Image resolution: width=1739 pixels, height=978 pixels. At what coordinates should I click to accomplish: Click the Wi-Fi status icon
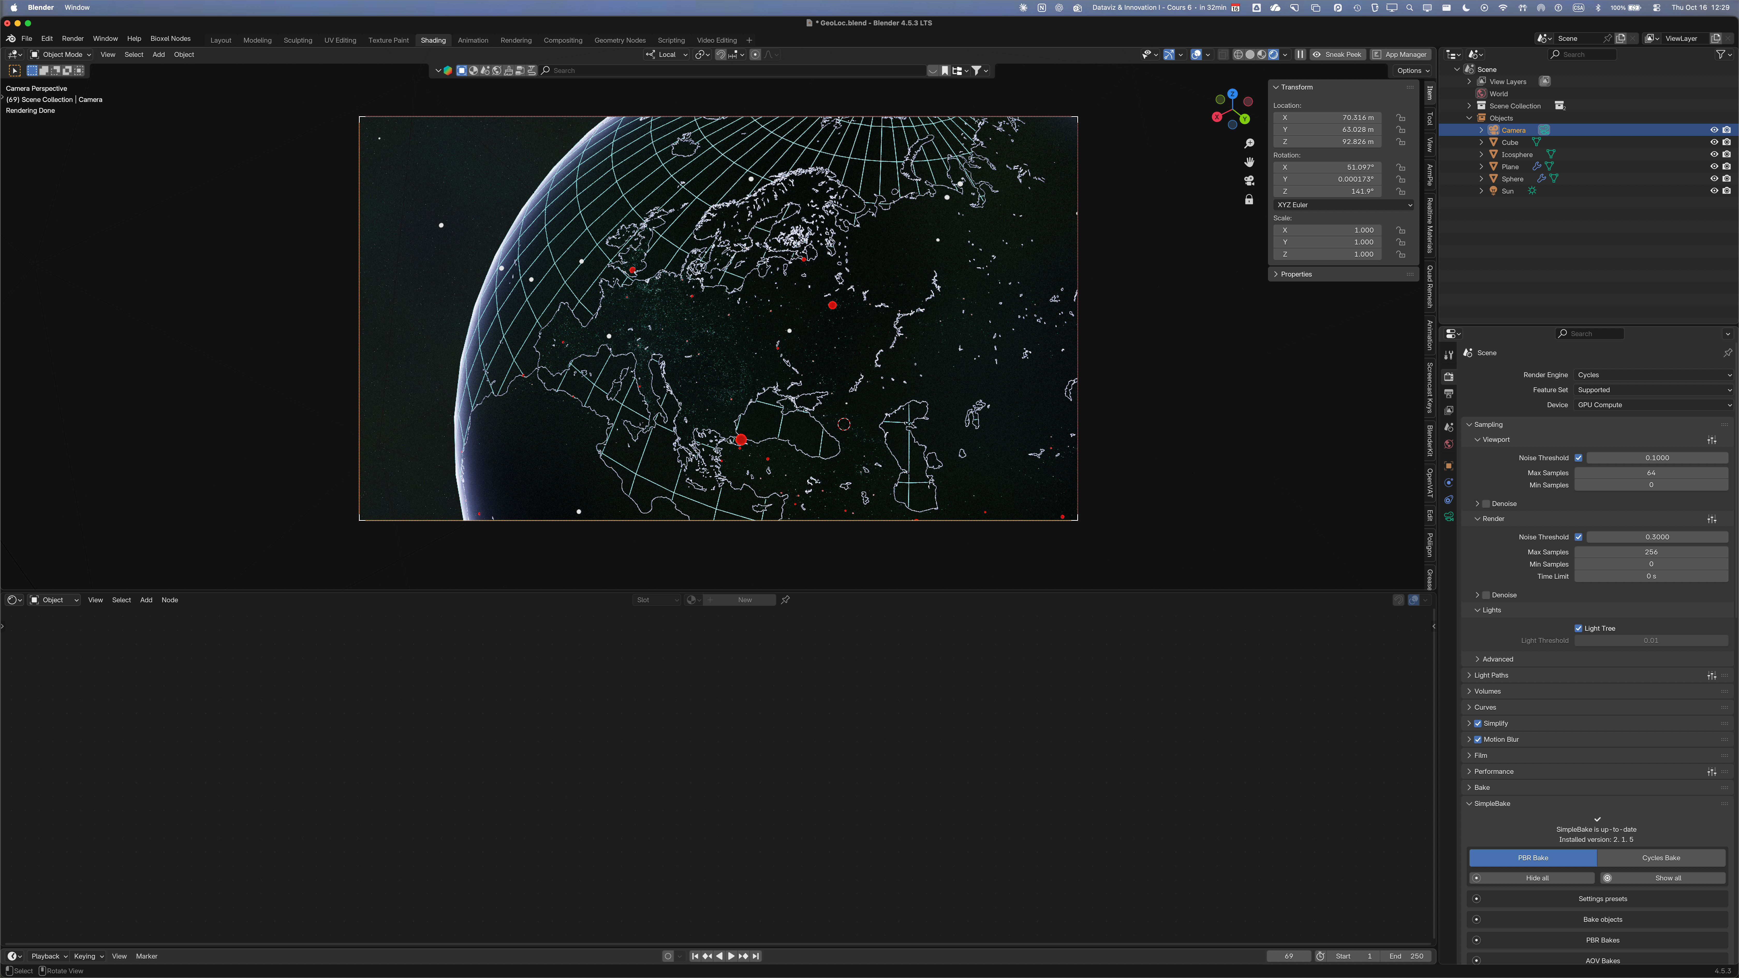point(1503,8)
